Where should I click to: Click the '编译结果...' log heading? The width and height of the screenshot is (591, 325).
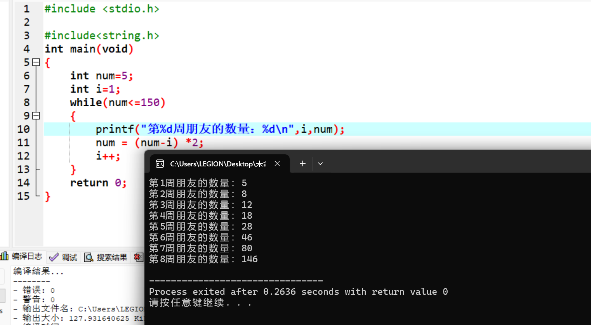(x=38, y=271)
